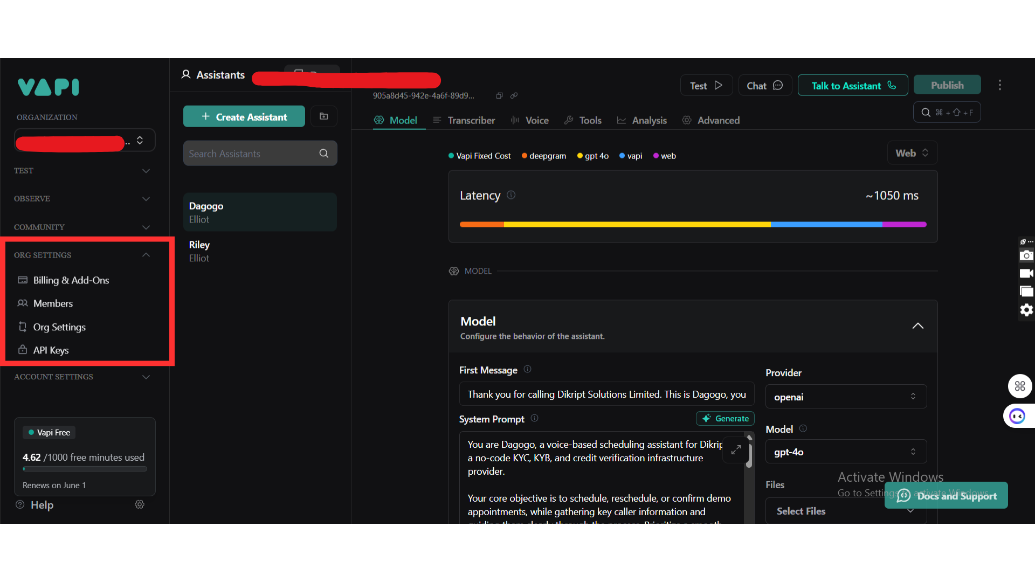Click the link icon beside assistant ID
This screenshot has height=582, width=1035.
point(514,96)
